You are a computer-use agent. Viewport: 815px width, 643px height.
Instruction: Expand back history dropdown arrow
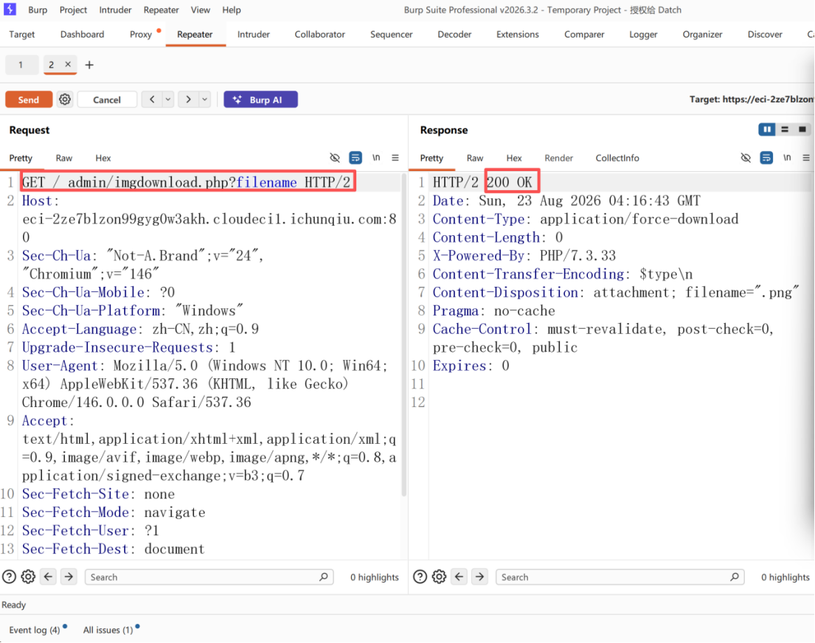click(168, 100)
